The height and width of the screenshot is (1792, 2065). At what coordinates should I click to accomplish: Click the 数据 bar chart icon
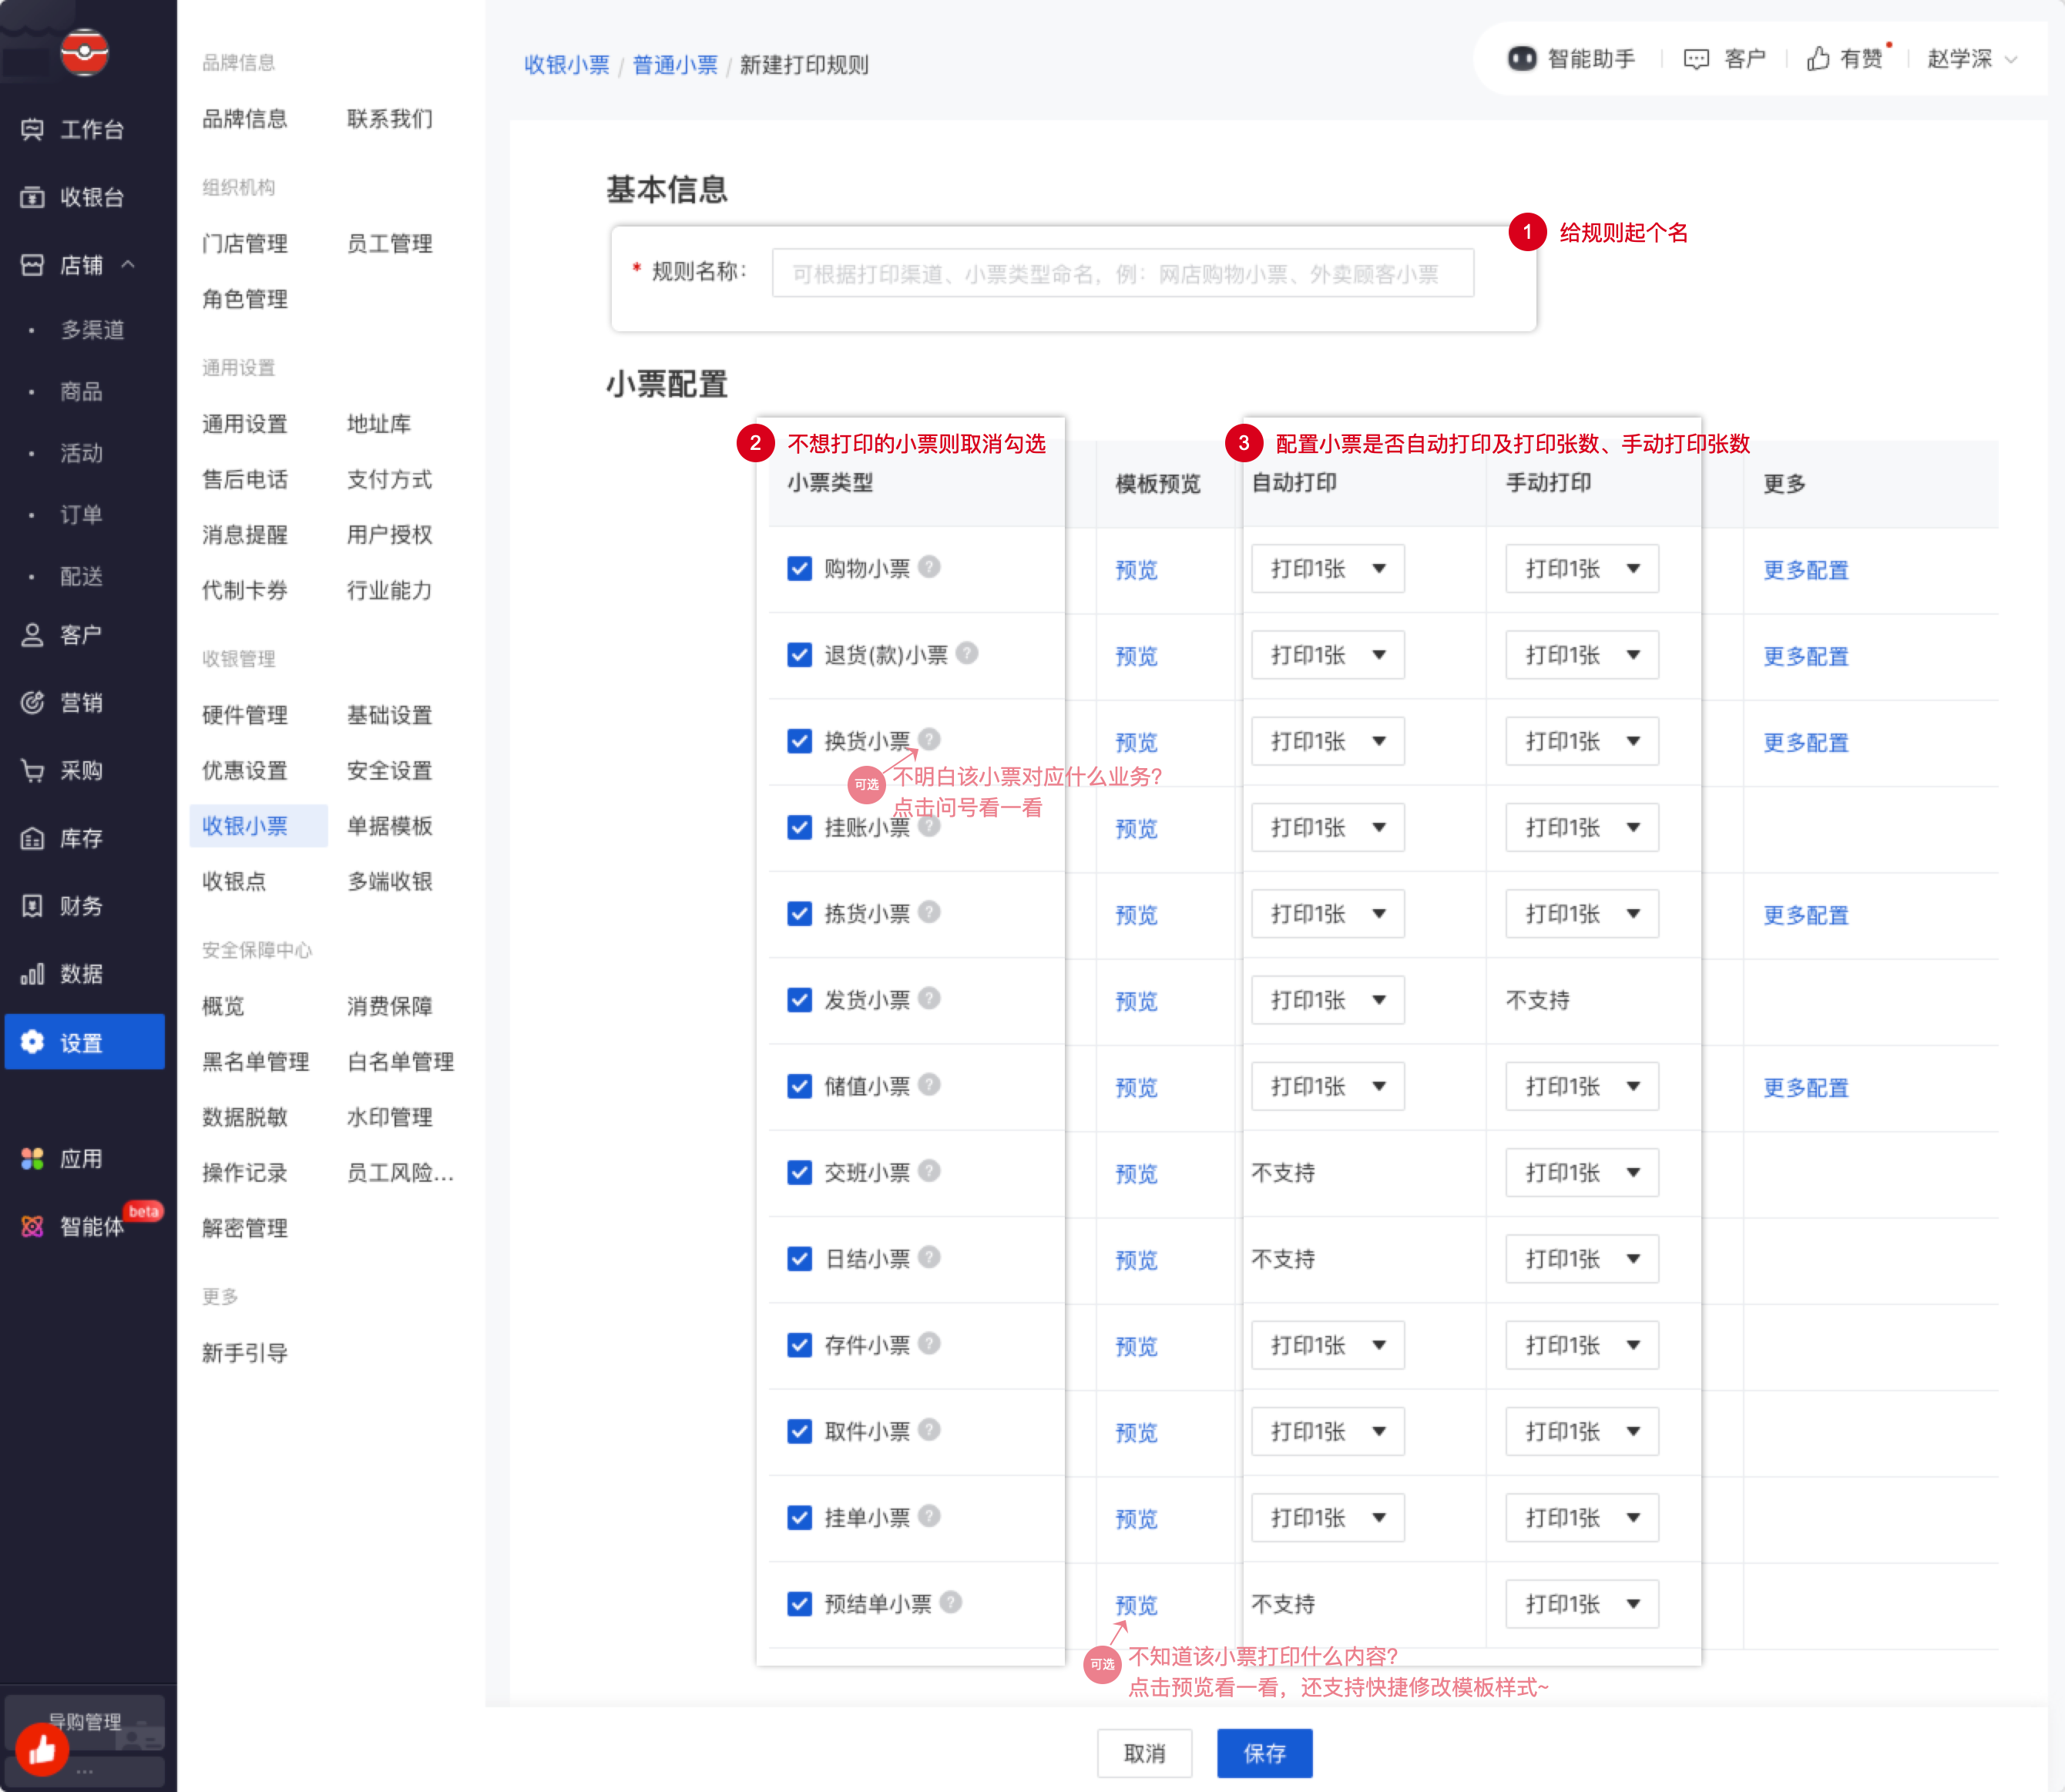tap(32, 974)
